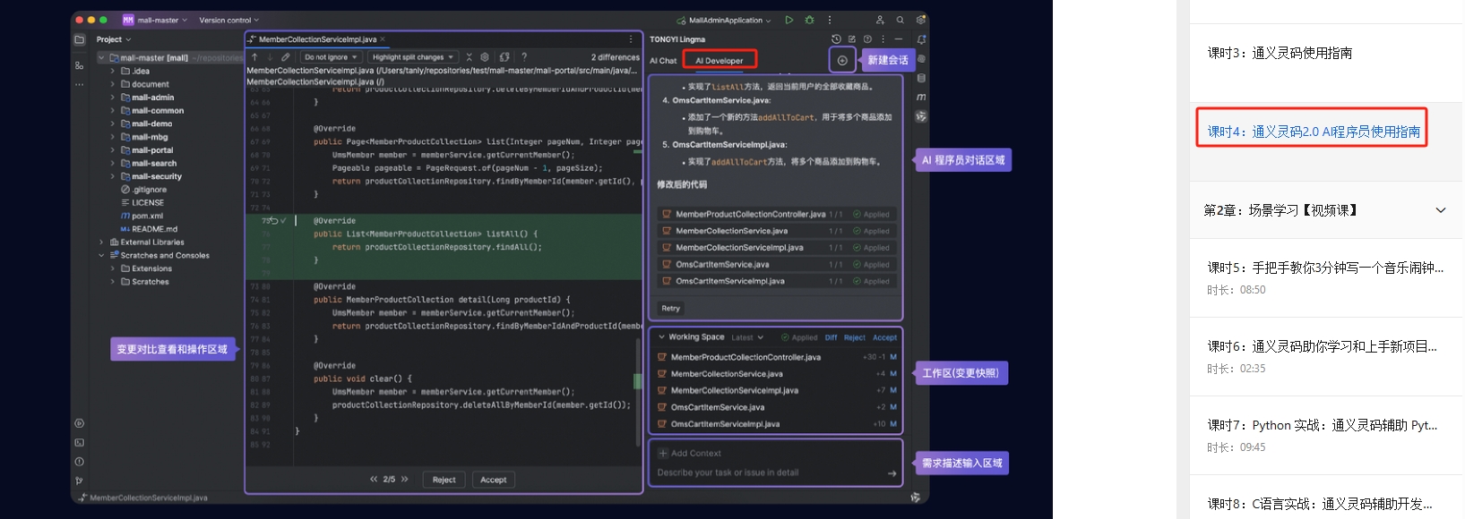Click the diff settings gear icon
This screenshot has height=519, width=1465.
coord(485,57)
